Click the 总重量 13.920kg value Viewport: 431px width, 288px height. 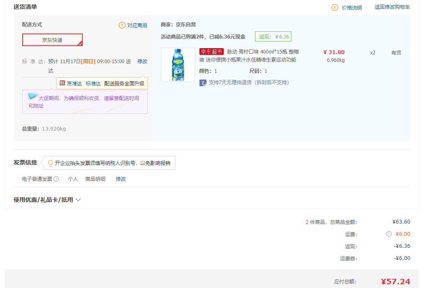tap(54, 129)
